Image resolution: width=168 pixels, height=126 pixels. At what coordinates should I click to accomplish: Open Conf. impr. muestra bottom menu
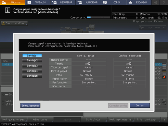coord(121,120)
